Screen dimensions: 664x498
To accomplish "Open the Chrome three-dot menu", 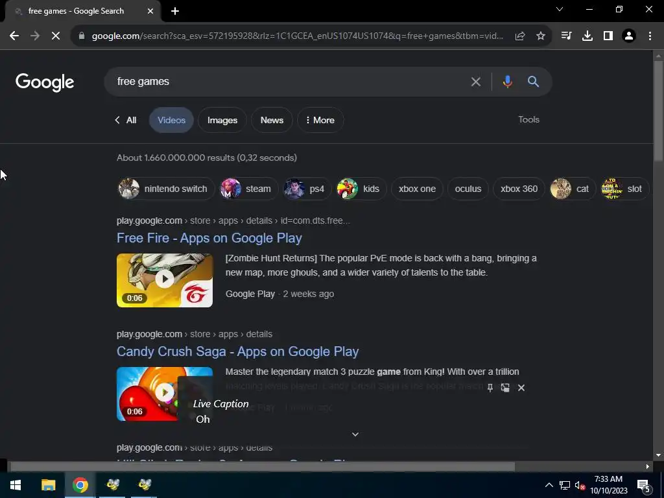I will 650,36.
